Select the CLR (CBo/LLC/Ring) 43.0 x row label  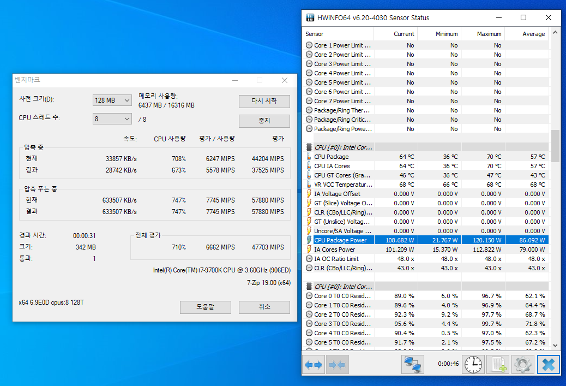(x=343, y=268)
